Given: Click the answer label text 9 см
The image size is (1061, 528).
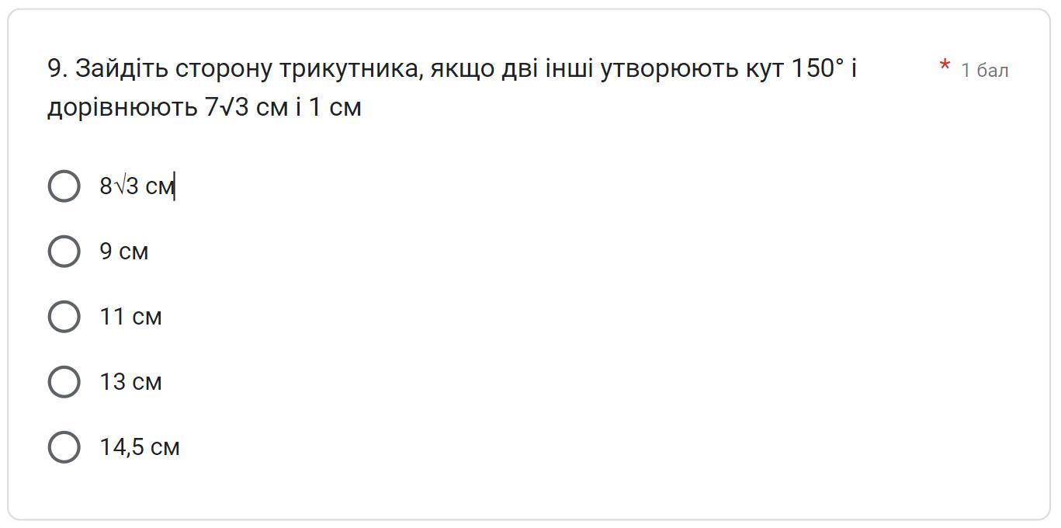Looking at the screenshot, I should pyautogui.click(x=123, y=252).
